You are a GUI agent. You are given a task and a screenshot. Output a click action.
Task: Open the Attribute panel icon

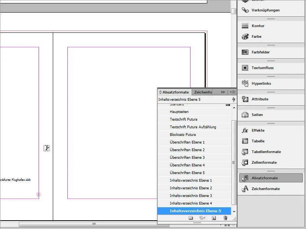tap(245, 99)
